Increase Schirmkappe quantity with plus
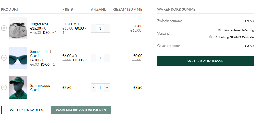This screenshot has width=258, height=123. tap(107, 88)
